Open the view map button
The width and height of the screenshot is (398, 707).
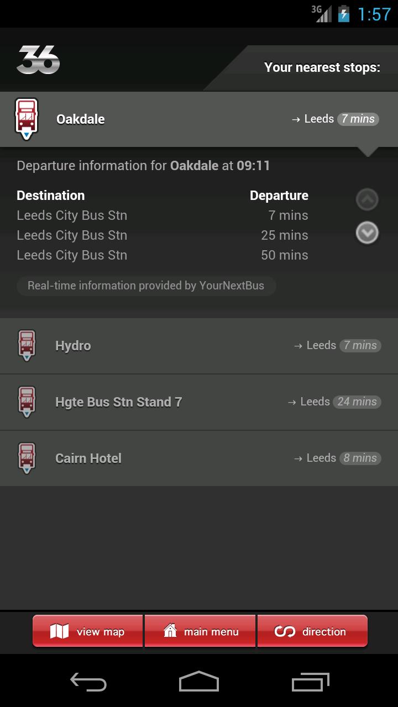88,631
